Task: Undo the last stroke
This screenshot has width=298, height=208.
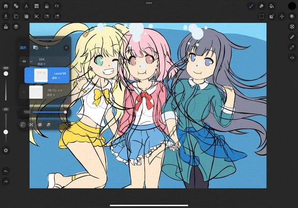Action: (6, 171)
